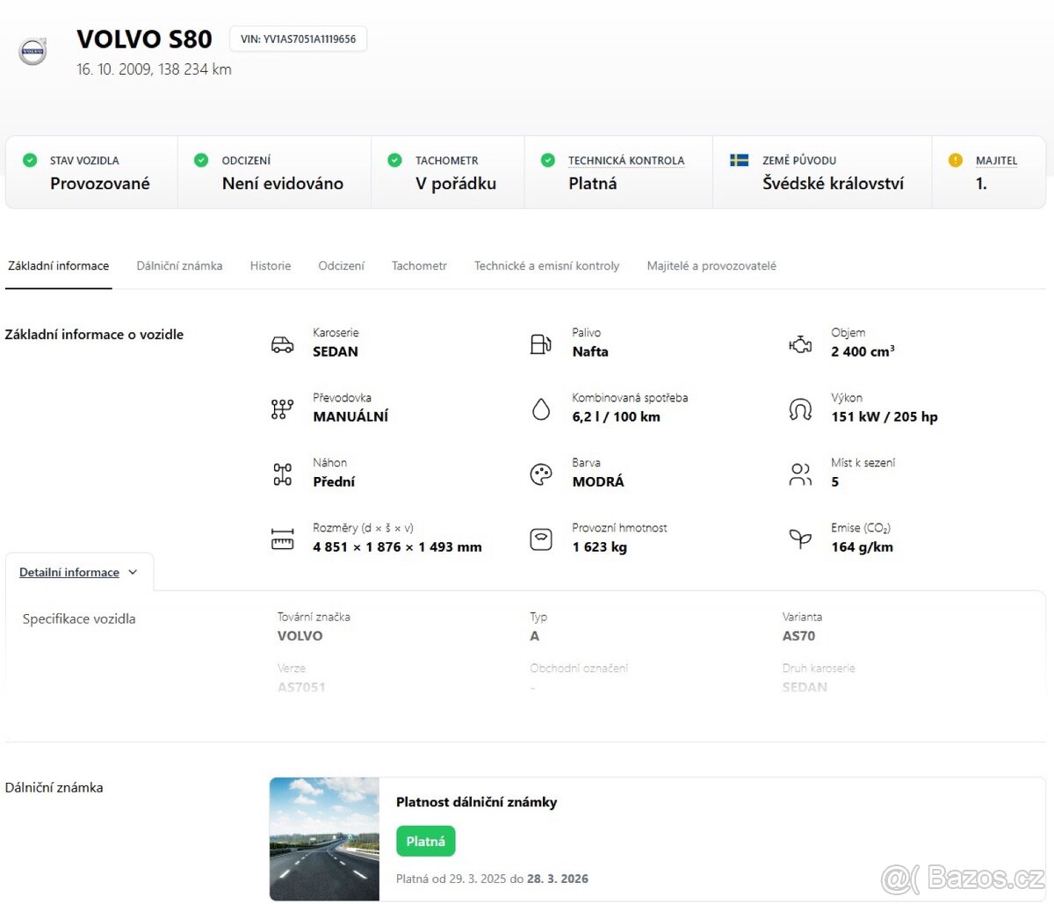The height and width of the screenshot is (904, 1054).
Task: Click the green Tachometr status check
Action: click(394, 160)
